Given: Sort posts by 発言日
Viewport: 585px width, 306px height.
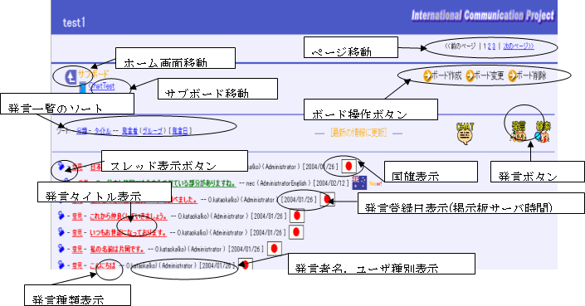Looking at the screenshot, I should tap(180, 131).
